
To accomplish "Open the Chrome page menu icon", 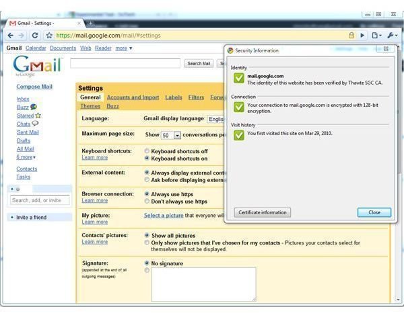I will pos(376,35).
